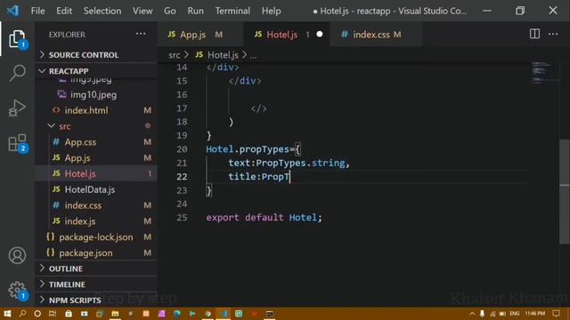Screen dimensions: 570x320
Task: Open the View menu
Action: 142,11
